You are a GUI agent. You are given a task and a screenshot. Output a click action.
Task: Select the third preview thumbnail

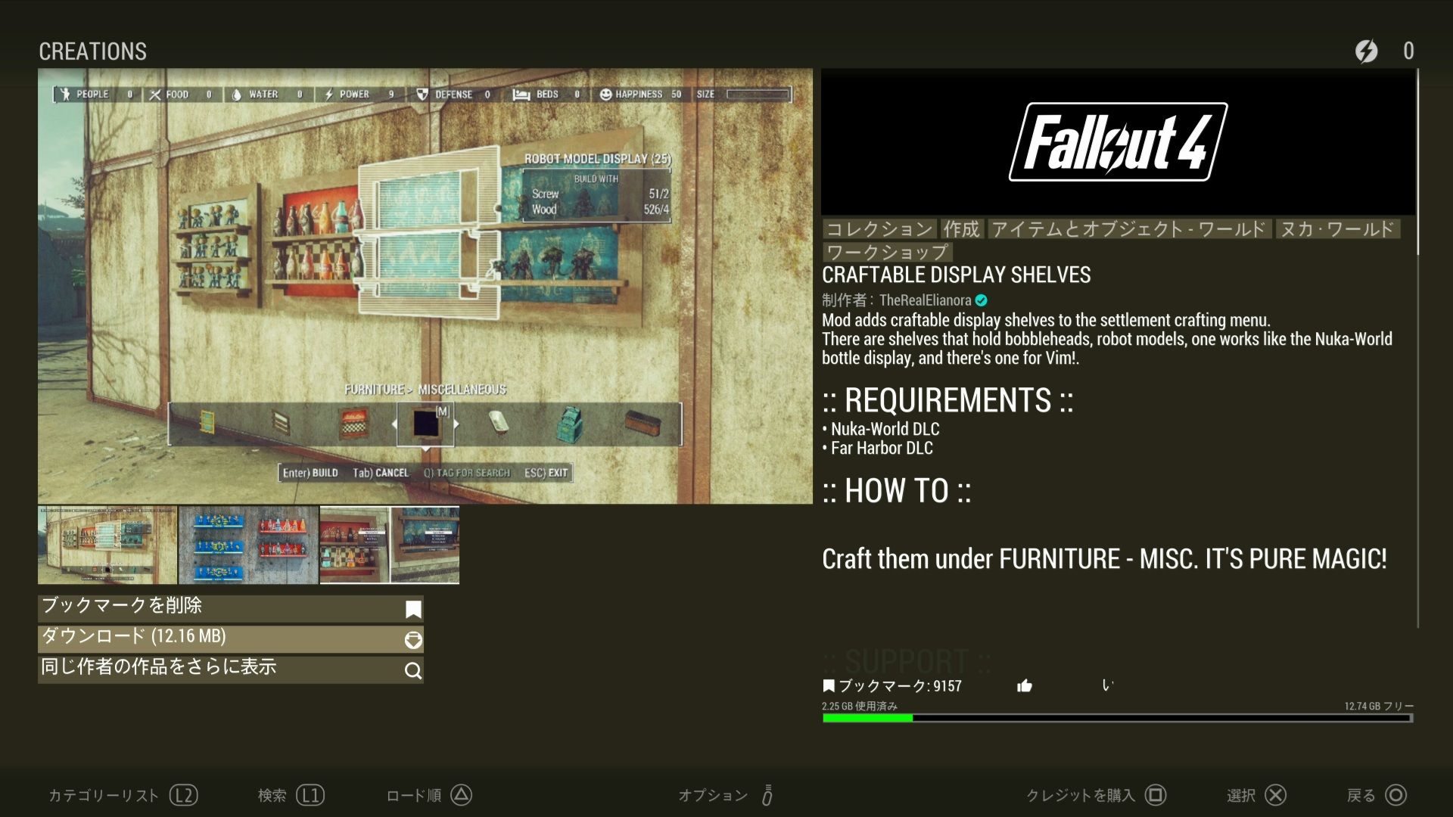tap(389, 545)
